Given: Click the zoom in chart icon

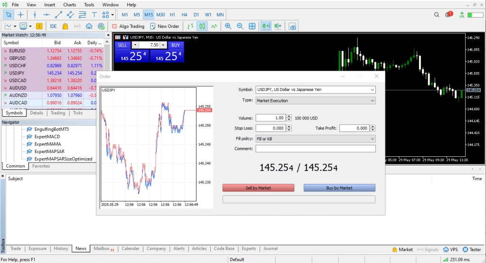Looking at the screenshot, I should point(228,27).
